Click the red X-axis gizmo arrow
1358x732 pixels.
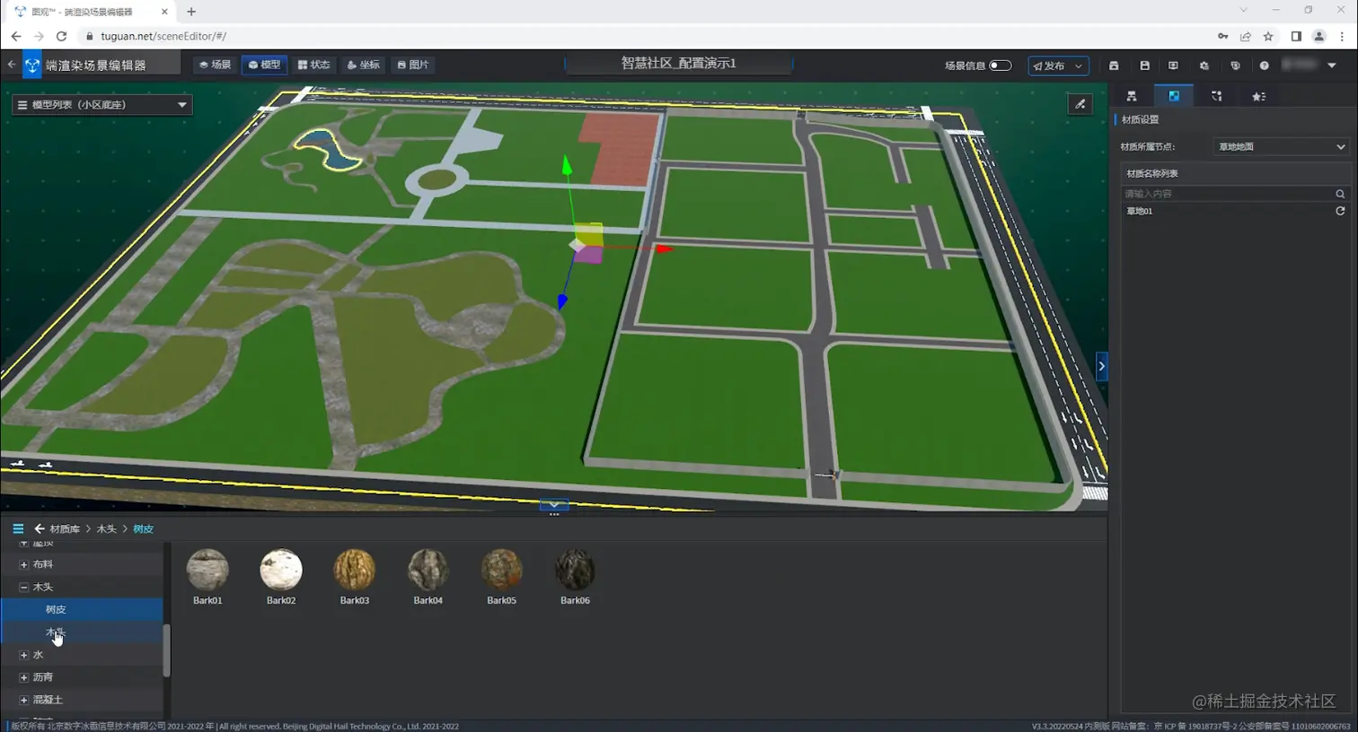[x=664, y=248]
